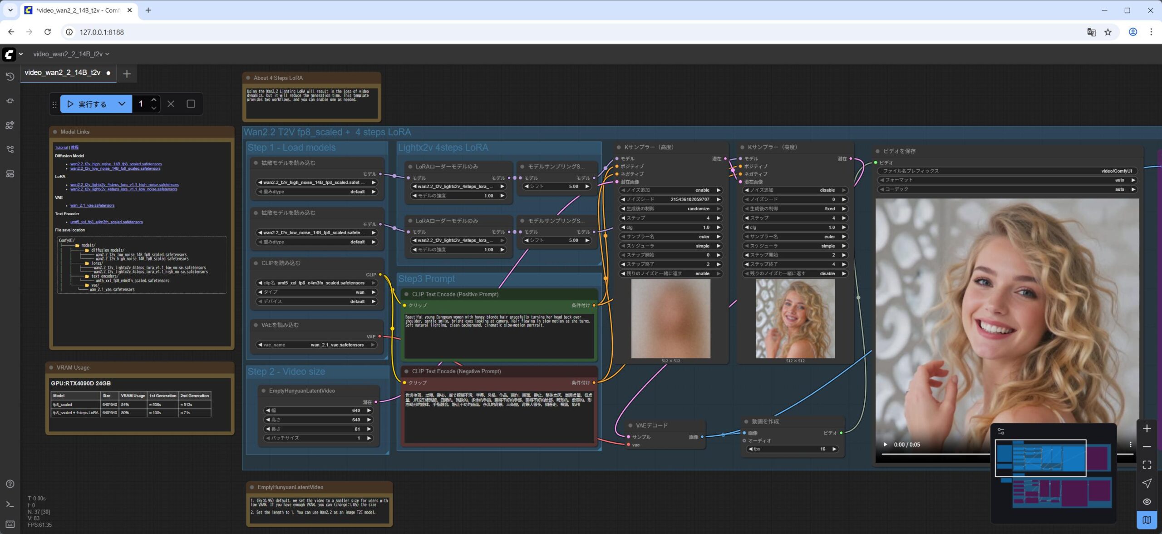Increase the batch count stepper
This screenshot has height=534, width=1162.
pyautogui.click(x=154, y=100)
